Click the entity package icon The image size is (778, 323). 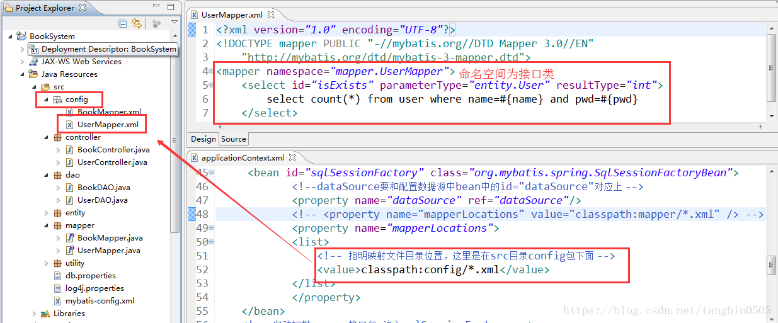point(57,213)
